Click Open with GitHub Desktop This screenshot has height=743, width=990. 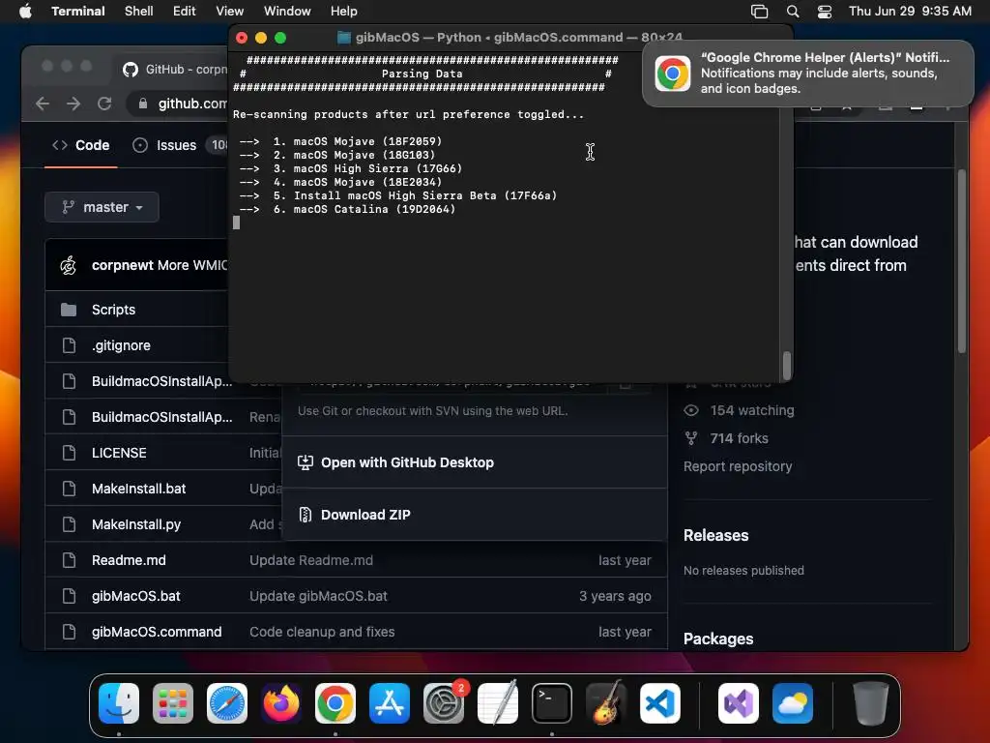[x=407, y=462]
